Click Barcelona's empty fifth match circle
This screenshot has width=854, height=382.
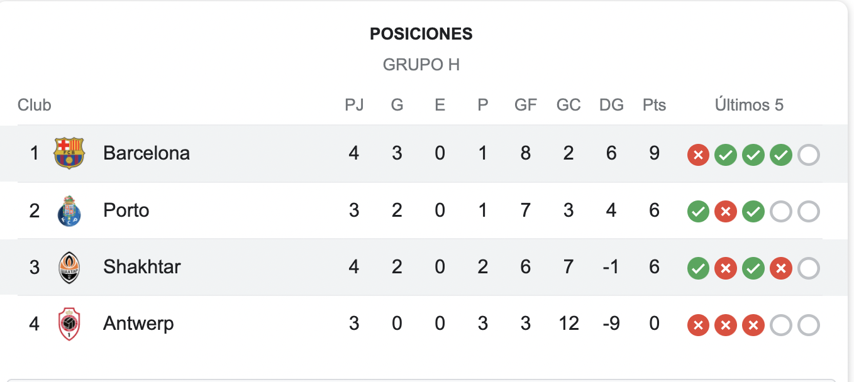click(809, 155)
